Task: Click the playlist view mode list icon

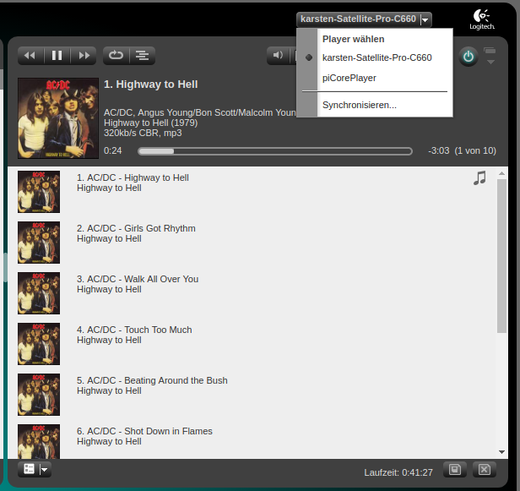Action: pyautogui.click(x=29, y=469)
